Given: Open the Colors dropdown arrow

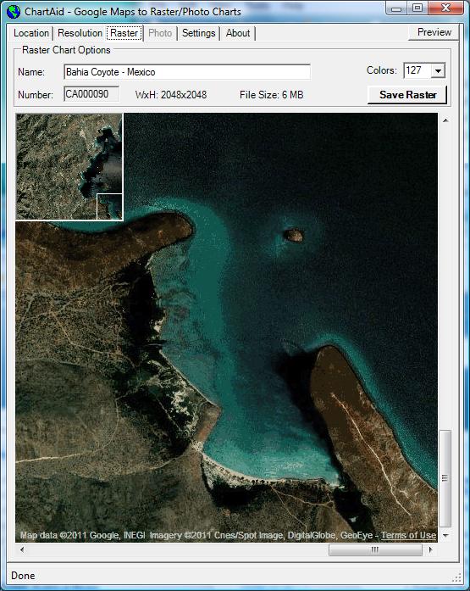Looking at the screenshot, I should point(438,70).
